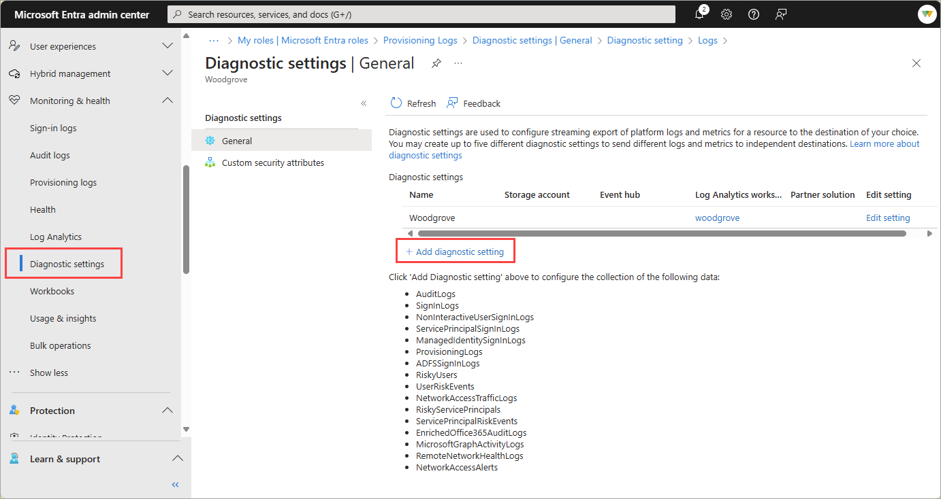Select Custom security attributes menu item
Image resolution: width=941 pixels, height=499 pixels.
pos(272,163)
